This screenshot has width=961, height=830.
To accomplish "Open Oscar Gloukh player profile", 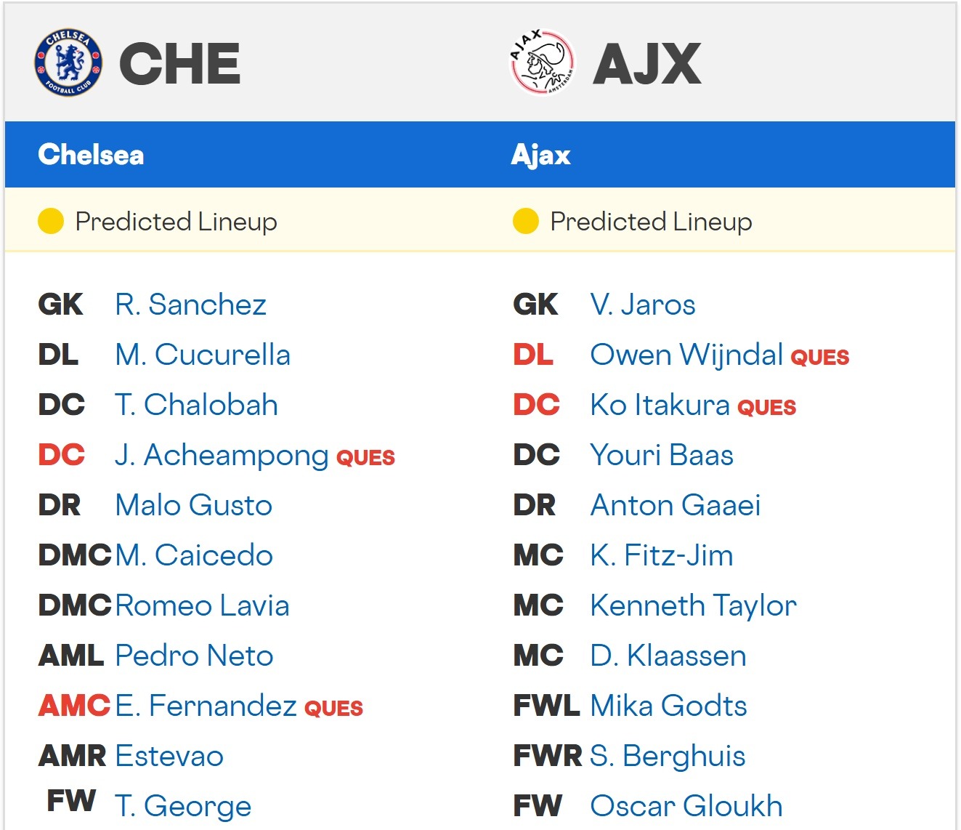I will click(686, 806).
